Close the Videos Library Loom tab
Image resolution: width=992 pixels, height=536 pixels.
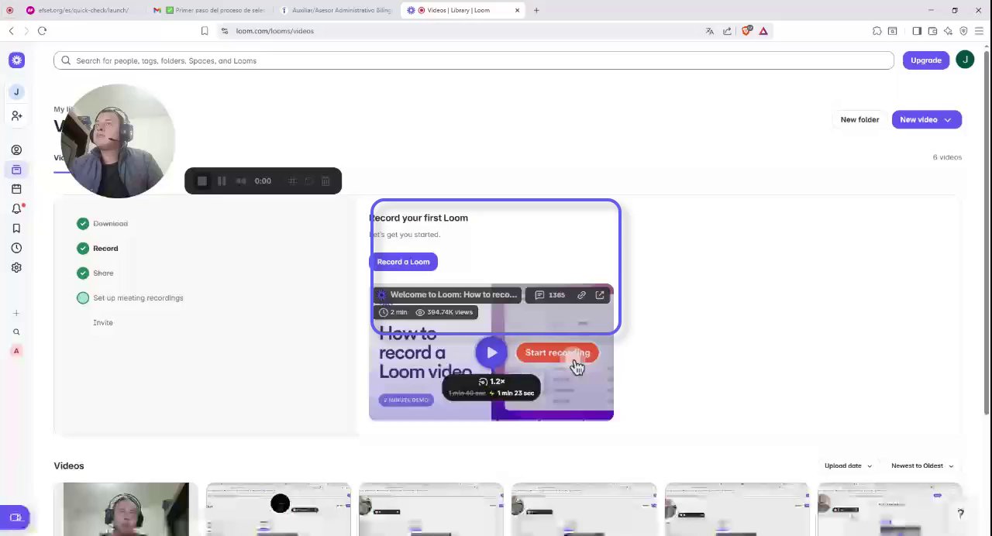[x=517, y=10]
